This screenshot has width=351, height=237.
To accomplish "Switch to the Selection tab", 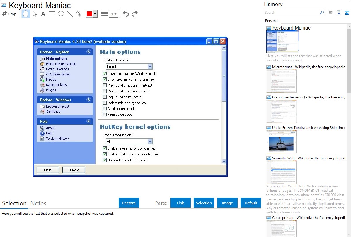I will tap(14, 203).
